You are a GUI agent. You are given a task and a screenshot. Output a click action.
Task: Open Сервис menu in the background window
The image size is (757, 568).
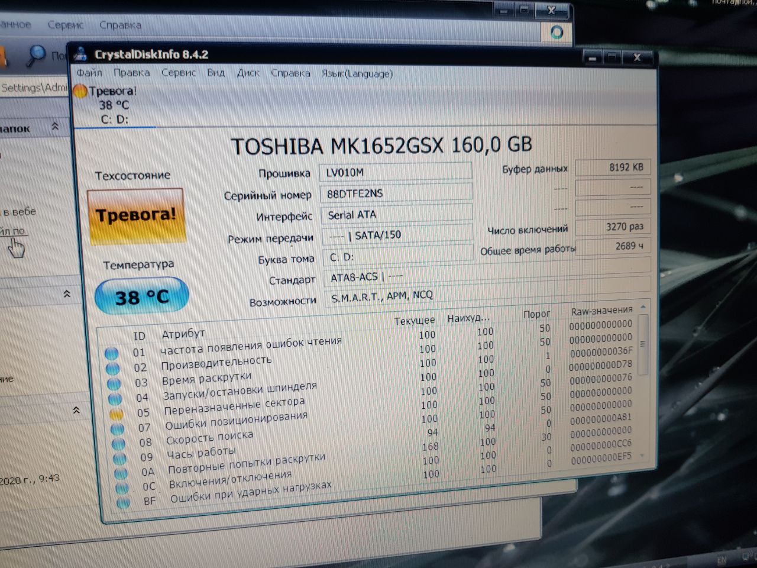click(65, 25)
